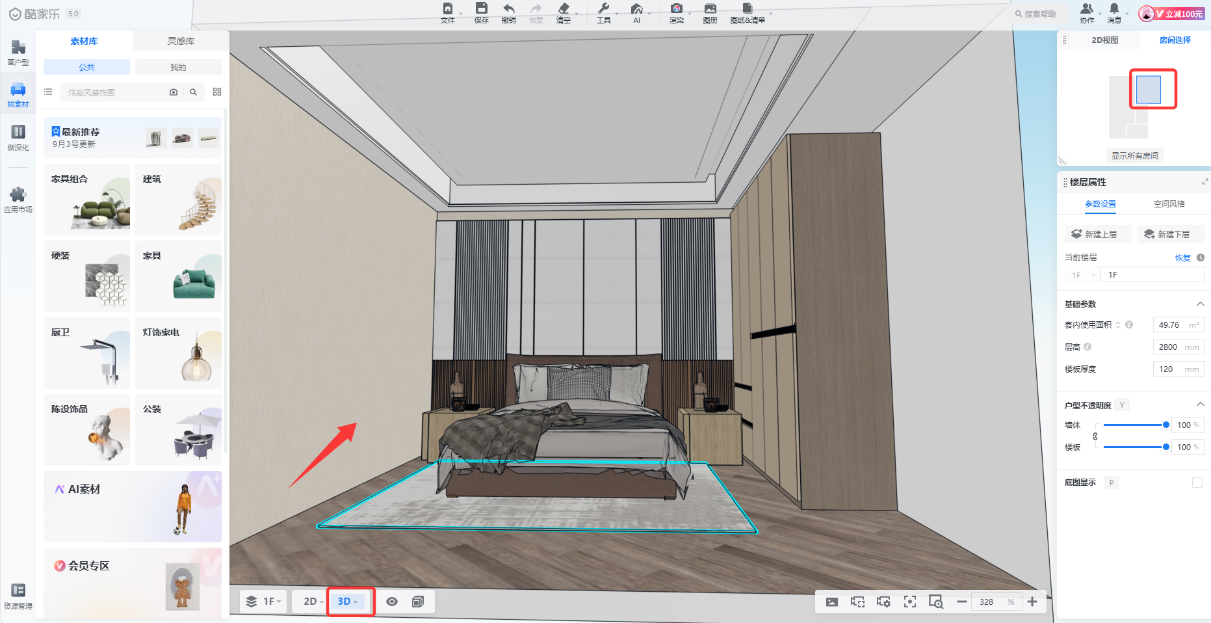Open the 3D view mode dropdown
Image resolution: width=1211 pixels, height=623 pixels.
(348, 602)
